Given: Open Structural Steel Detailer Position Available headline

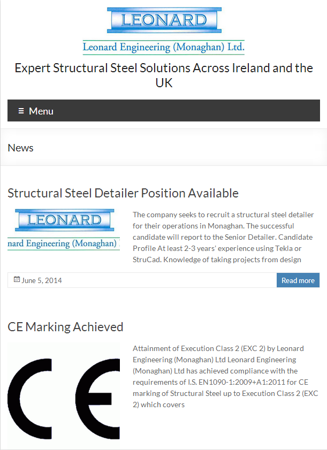Looking at the screenshot, I should (123, 193).
